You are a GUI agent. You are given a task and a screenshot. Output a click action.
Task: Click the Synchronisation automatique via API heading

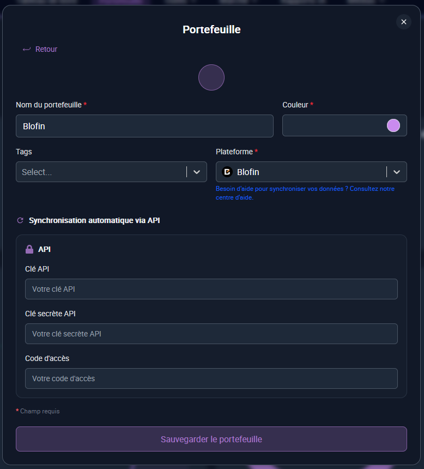tap(94, 221)
